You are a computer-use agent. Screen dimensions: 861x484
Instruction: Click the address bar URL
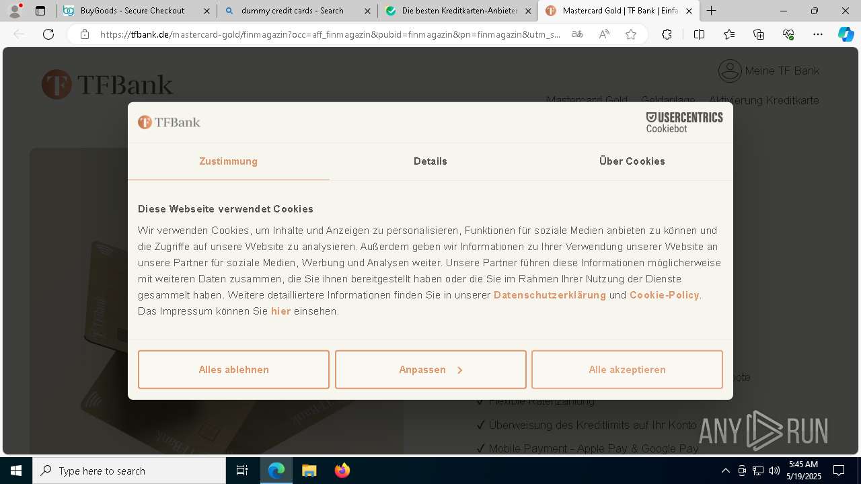pyautogui.click(x=330, y=34)
